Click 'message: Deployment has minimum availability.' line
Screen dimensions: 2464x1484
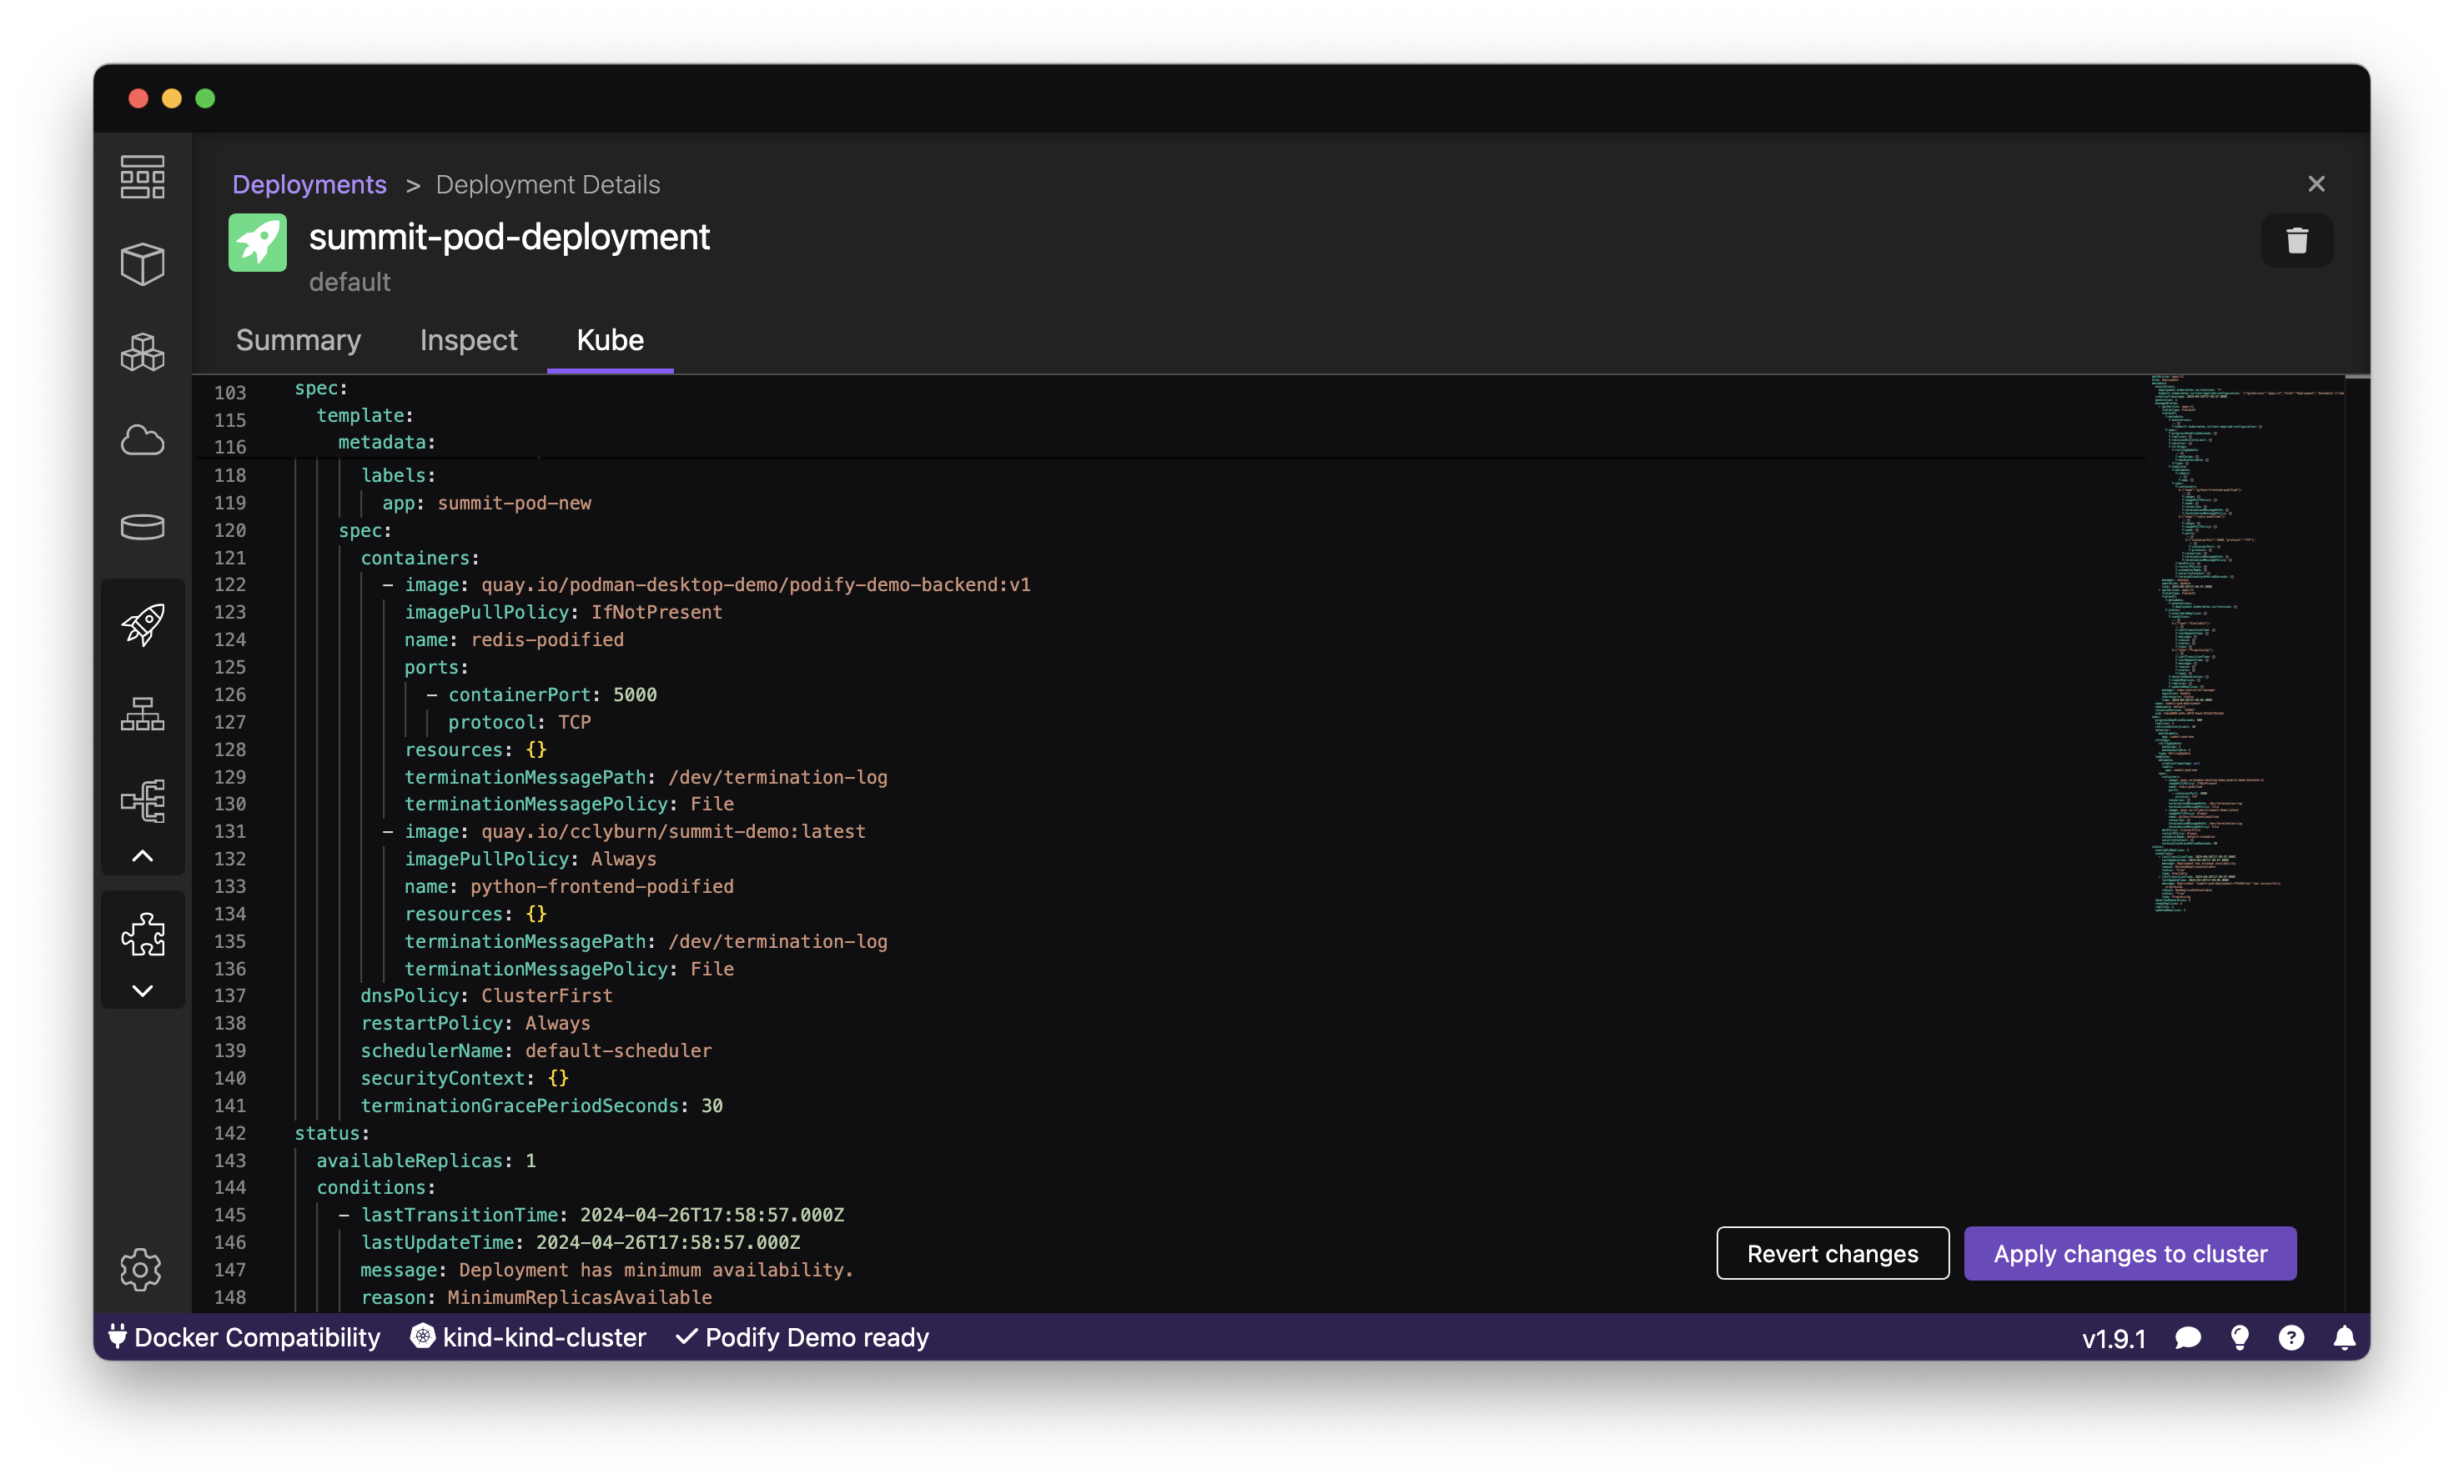[x=607, y=1270]
